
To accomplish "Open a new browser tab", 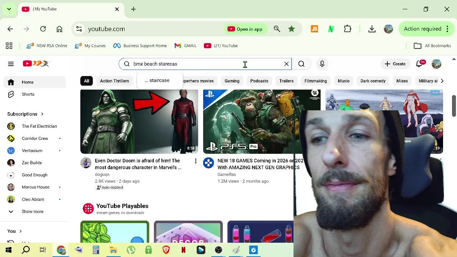I will (x=133, y=9).
